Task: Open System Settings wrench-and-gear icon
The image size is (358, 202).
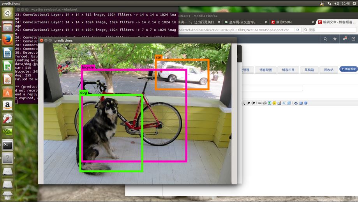Action: tap(7, 119)
